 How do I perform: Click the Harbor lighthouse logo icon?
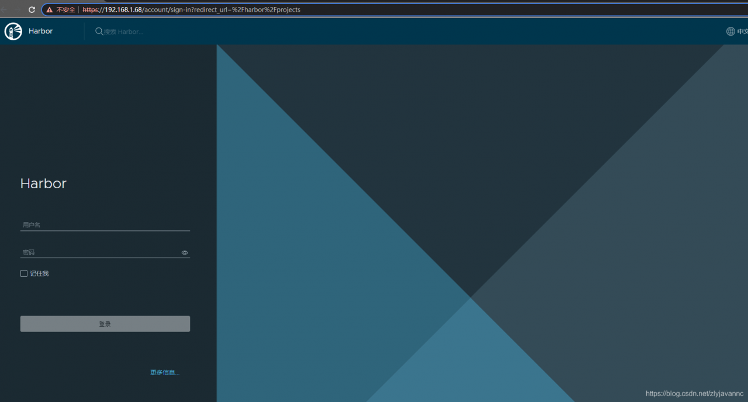pyautogui.click(x=13, y=32)
